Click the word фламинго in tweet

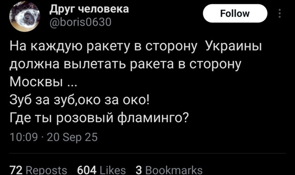[x=153, y=118]
